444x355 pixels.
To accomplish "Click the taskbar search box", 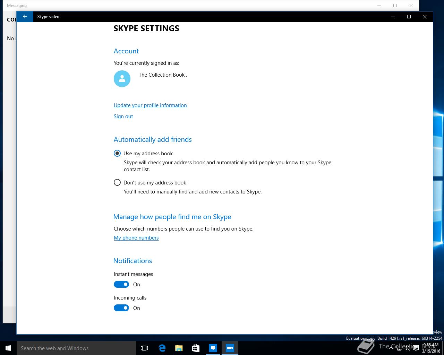I will click(76, 348).
